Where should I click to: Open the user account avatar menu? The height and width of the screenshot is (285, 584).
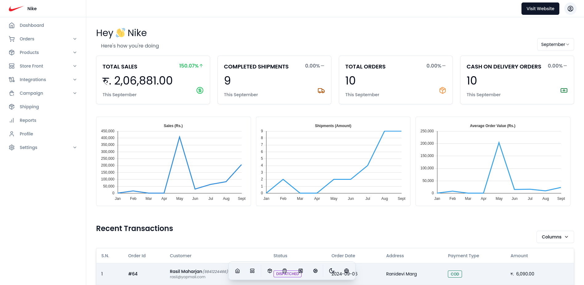[570, 9]
